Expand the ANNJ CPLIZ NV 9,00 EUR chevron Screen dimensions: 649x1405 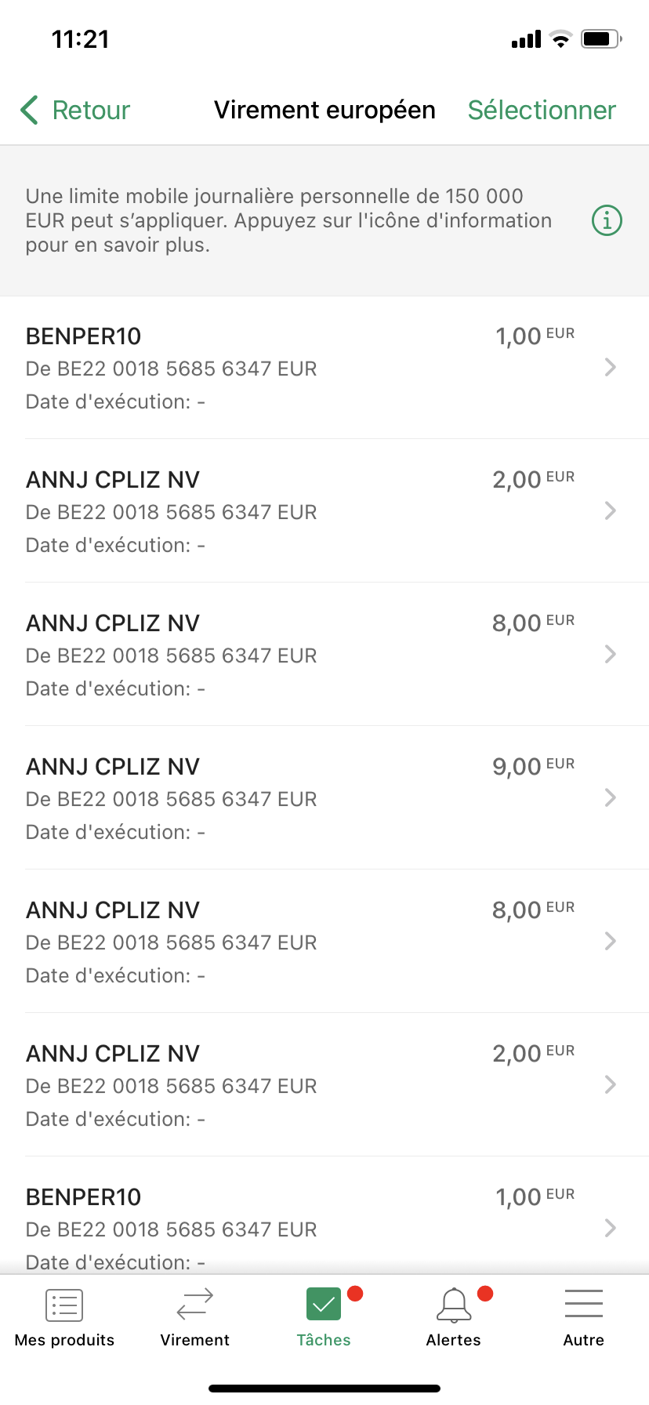[x=611, y=797]
